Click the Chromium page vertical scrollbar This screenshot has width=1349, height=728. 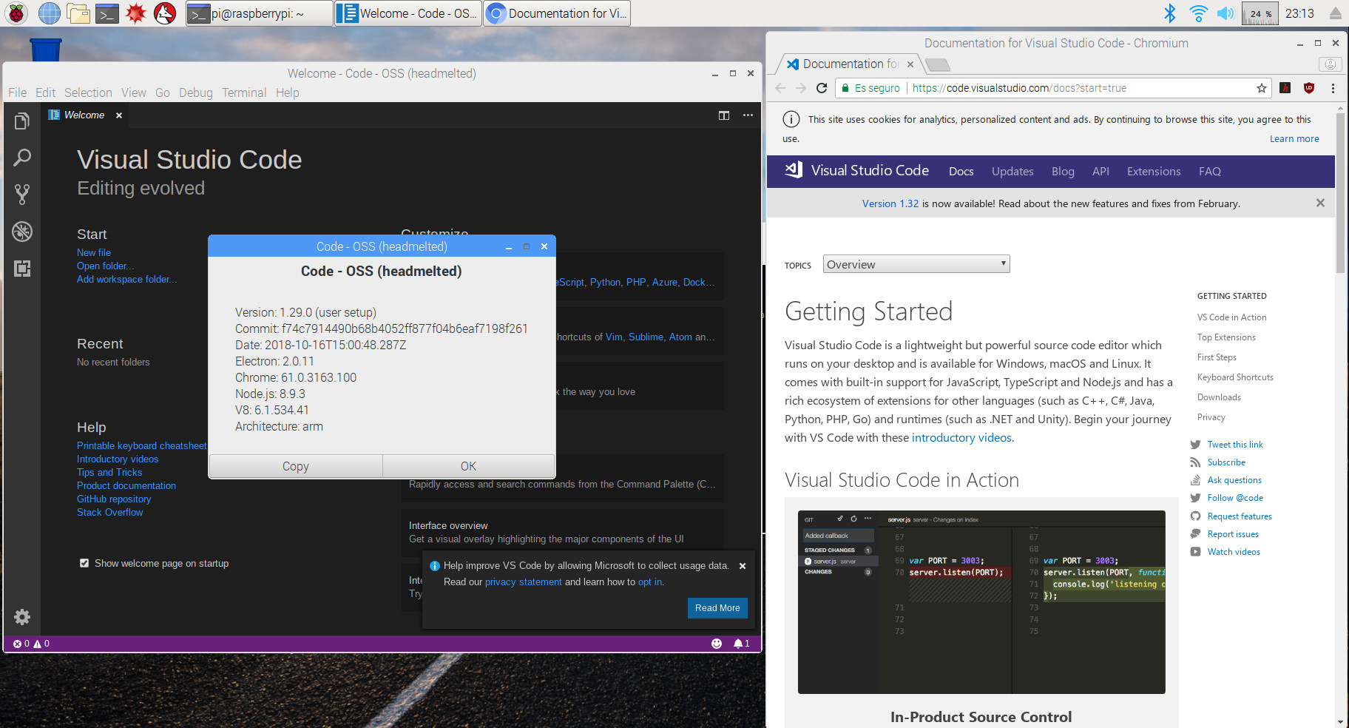point(1341,192)
